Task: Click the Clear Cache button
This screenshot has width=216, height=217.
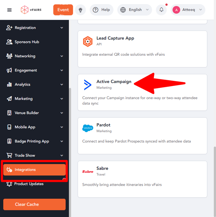Action: tap(34, 204)
